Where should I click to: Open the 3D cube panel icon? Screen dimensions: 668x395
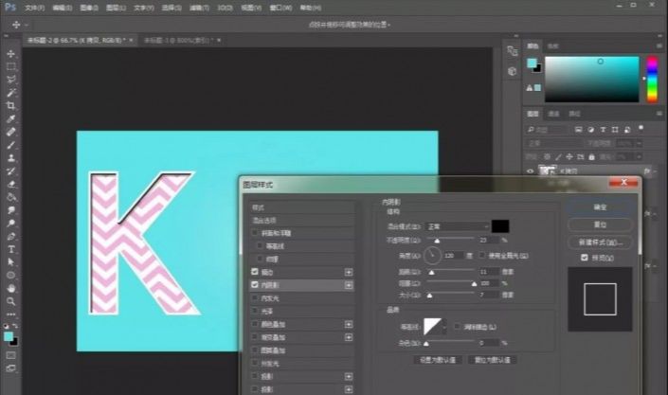(x=512, y=71)
